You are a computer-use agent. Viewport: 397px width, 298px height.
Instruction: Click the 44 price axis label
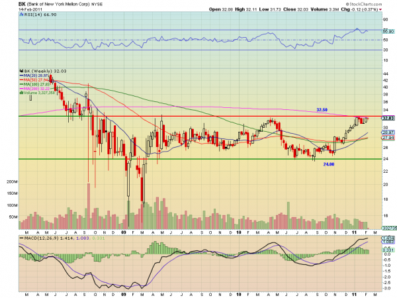(385, 74)
